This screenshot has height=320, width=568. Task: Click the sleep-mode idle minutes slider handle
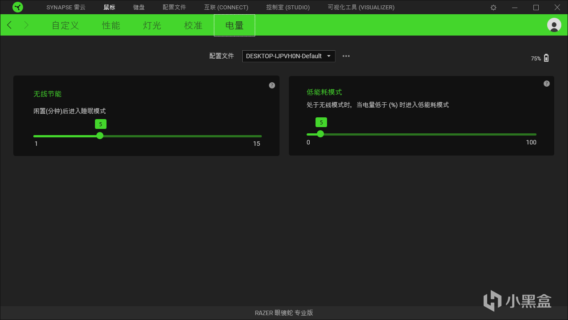pos(100,136)
